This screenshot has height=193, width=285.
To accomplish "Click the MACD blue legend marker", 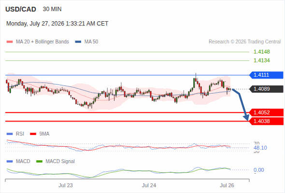I will (x=10, y=162).
